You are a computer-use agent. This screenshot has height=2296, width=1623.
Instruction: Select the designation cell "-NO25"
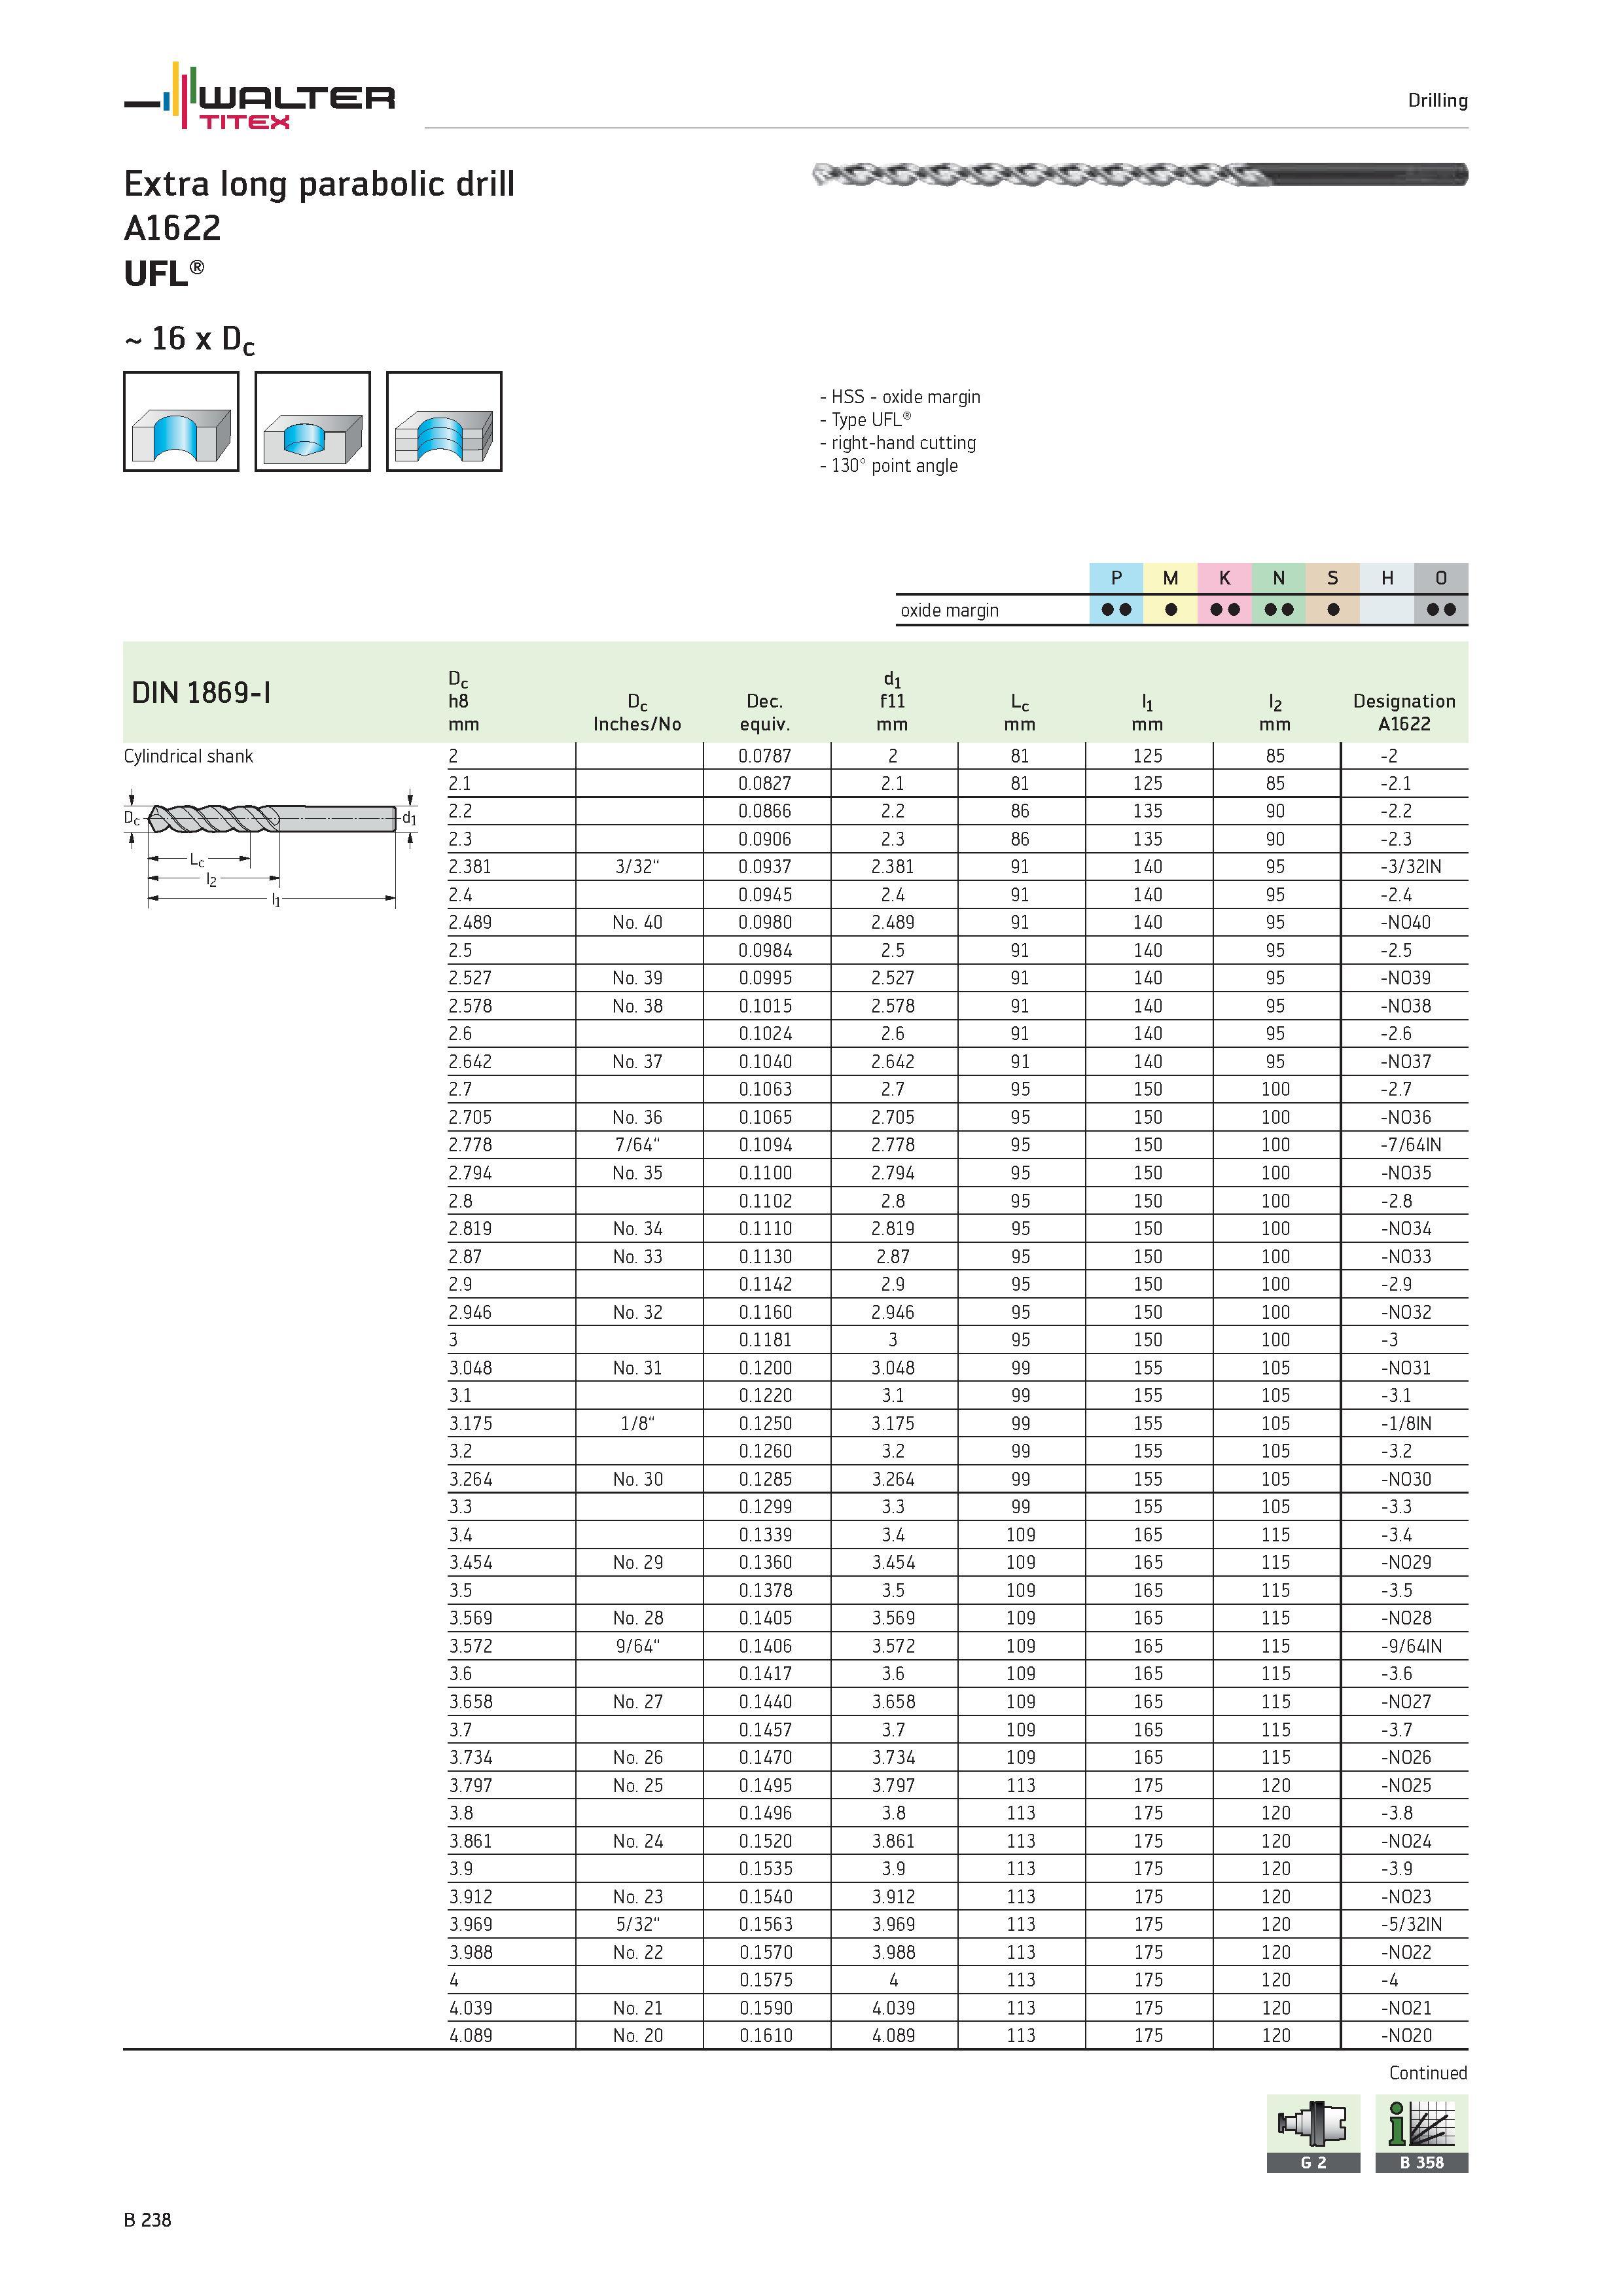(x=1406, y=1785)
